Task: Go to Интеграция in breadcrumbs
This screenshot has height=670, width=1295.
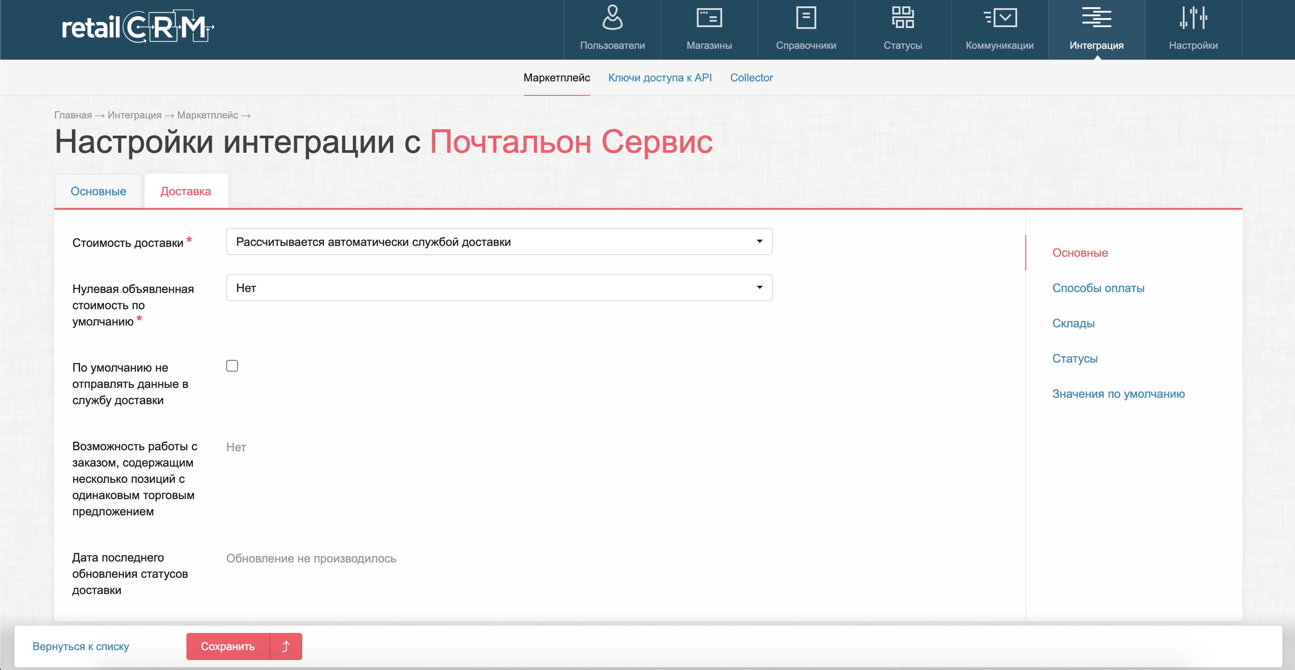Action: click(x=134, y=115)
